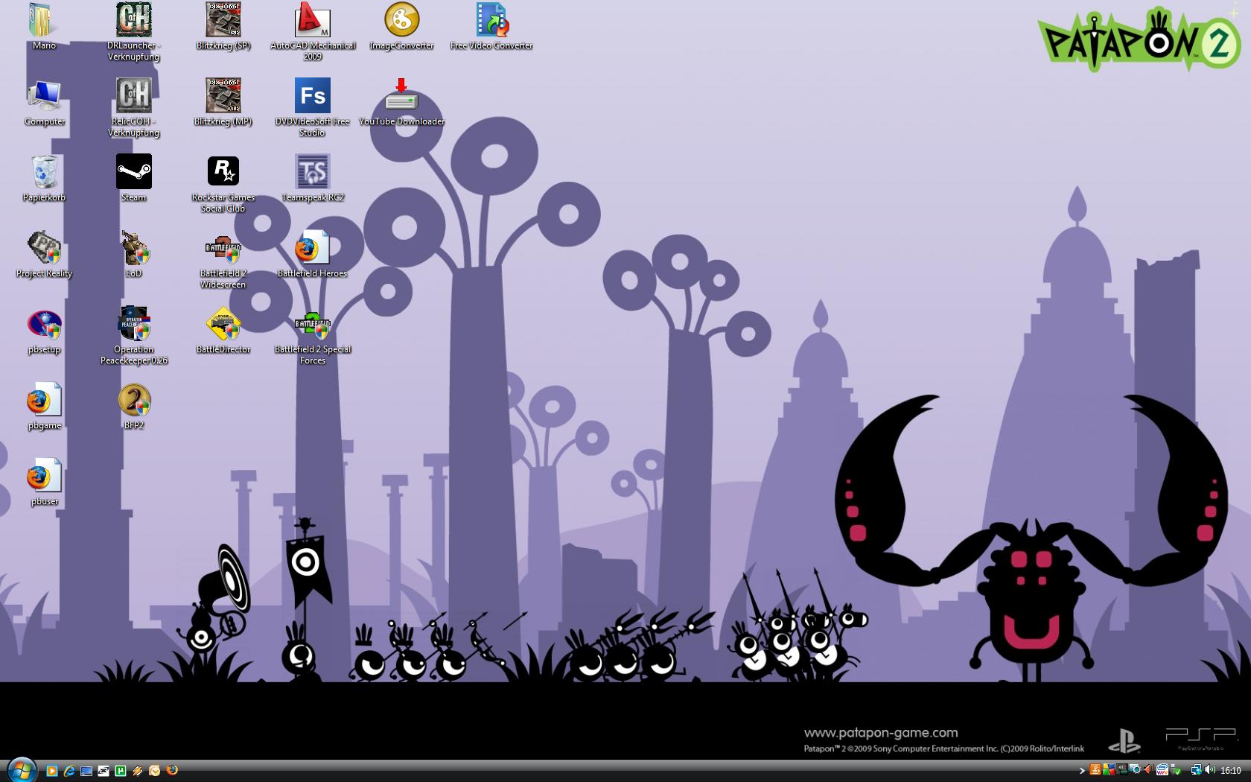The height and width of the screenshot is (782, 1251).
Task: Select the Papierkorb recycle bin
Action: click(44, 179)
